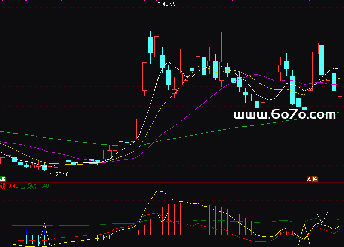Screen dimensions: 344x247
Task: Click the www.6o7o.com watermark text
Action: [x=284, y=114]
